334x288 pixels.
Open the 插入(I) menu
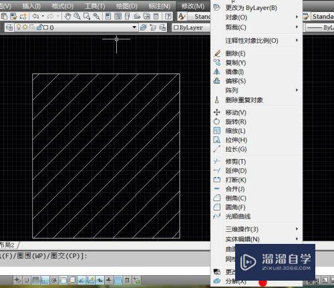pyautogui.click(x=31, y=6)
